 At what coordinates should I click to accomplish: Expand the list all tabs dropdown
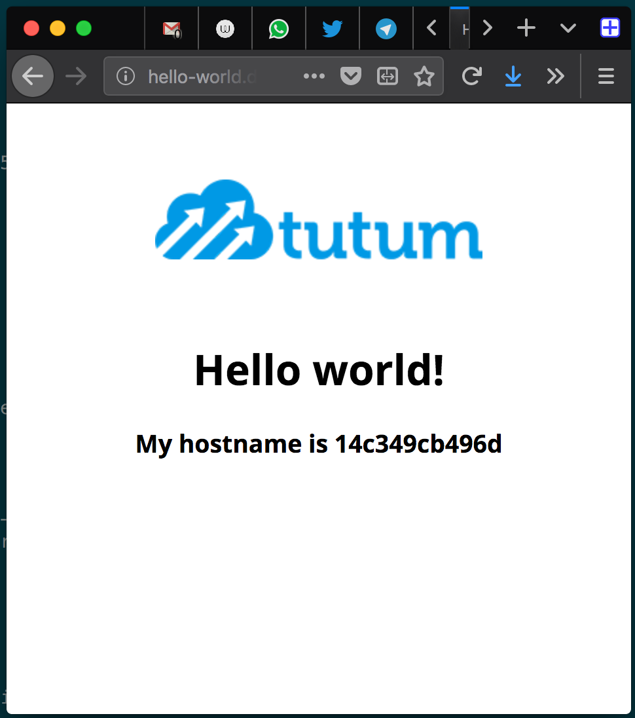[x=568, y=28]
